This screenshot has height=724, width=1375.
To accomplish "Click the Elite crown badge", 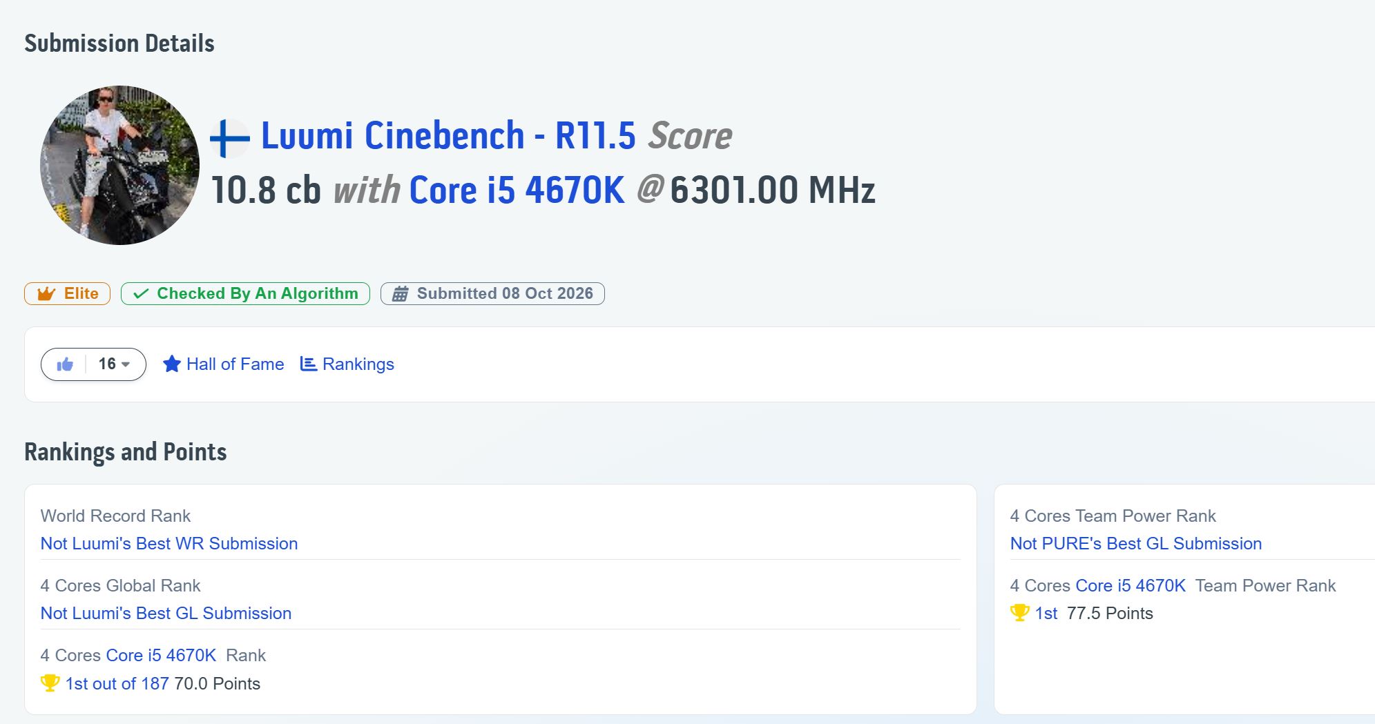I will tap(67, 293).
